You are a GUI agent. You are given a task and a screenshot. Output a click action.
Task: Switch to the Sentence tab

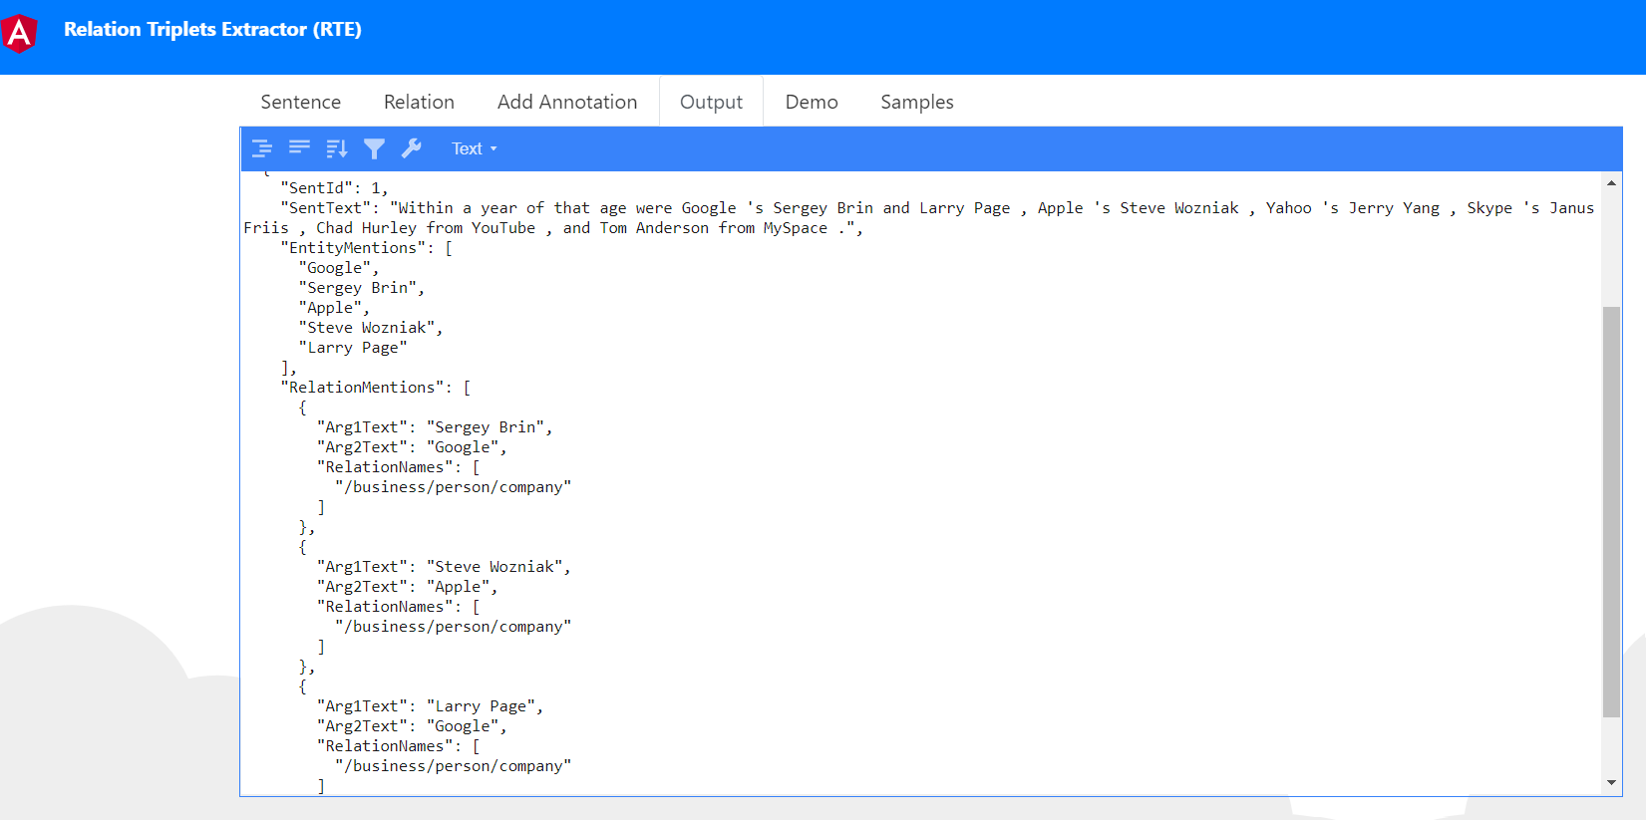[x=301, y=102]
